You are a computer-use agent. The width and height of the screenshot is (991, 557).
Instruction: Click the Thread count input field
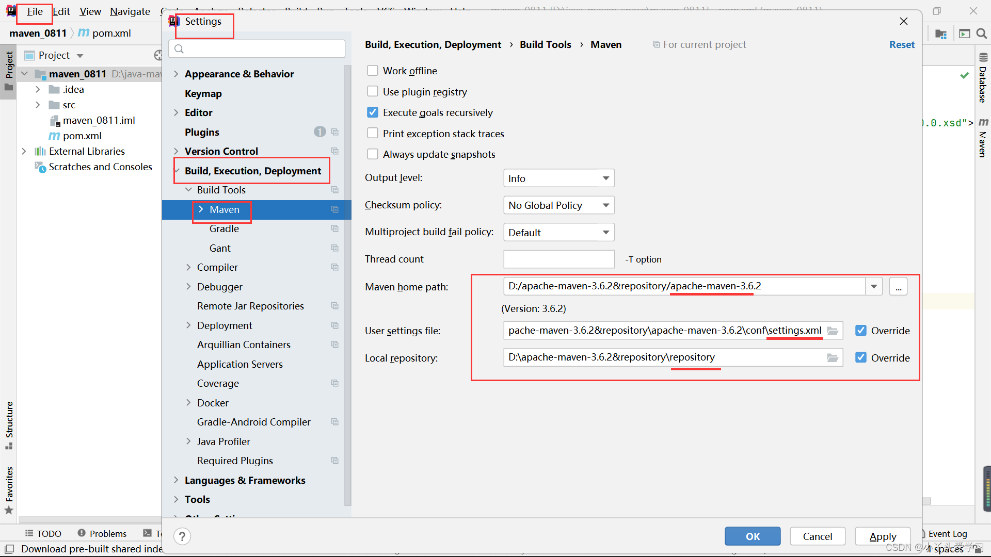559,259
